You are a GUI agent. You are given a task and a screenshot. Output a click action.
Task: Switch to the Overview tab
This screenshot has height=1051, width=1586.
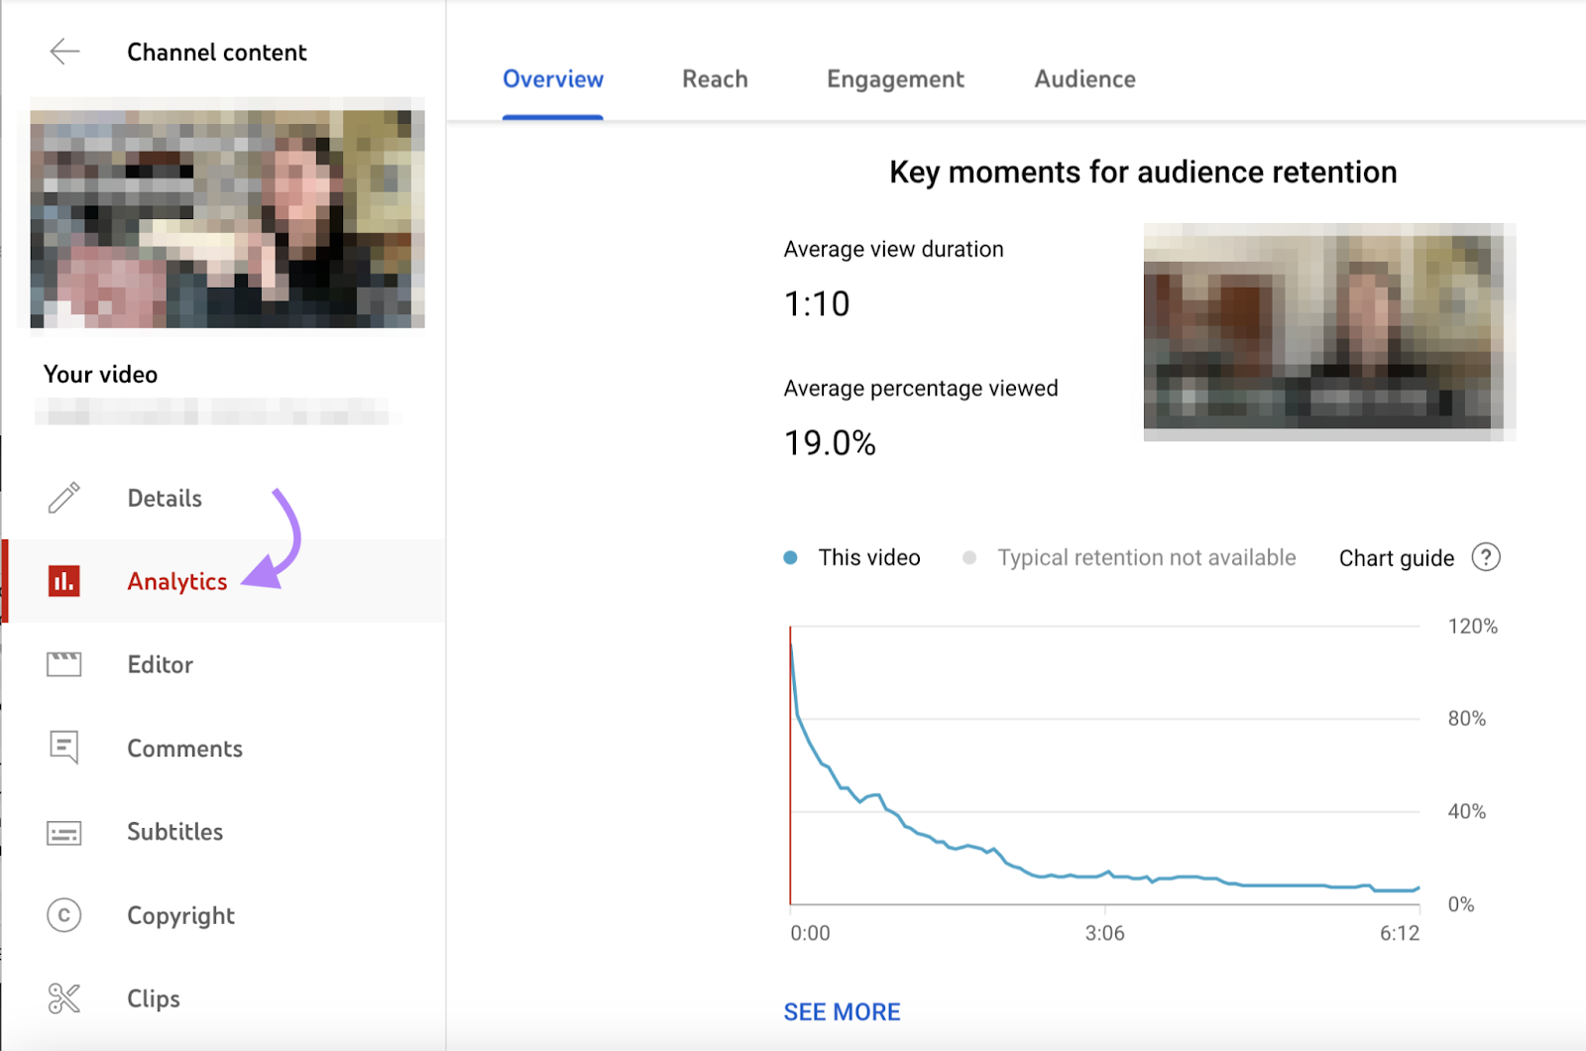552,78
